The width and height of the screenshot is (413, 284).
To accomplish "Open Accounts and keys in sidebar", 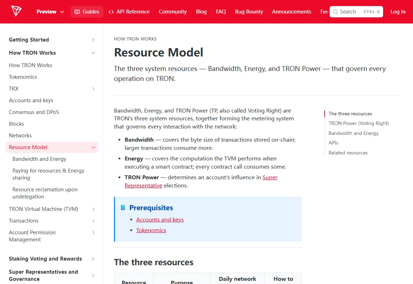I will 31,100.
